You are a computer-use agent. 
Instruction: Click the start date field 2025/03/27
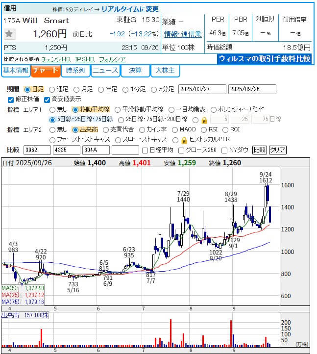[x=202, y=89]
